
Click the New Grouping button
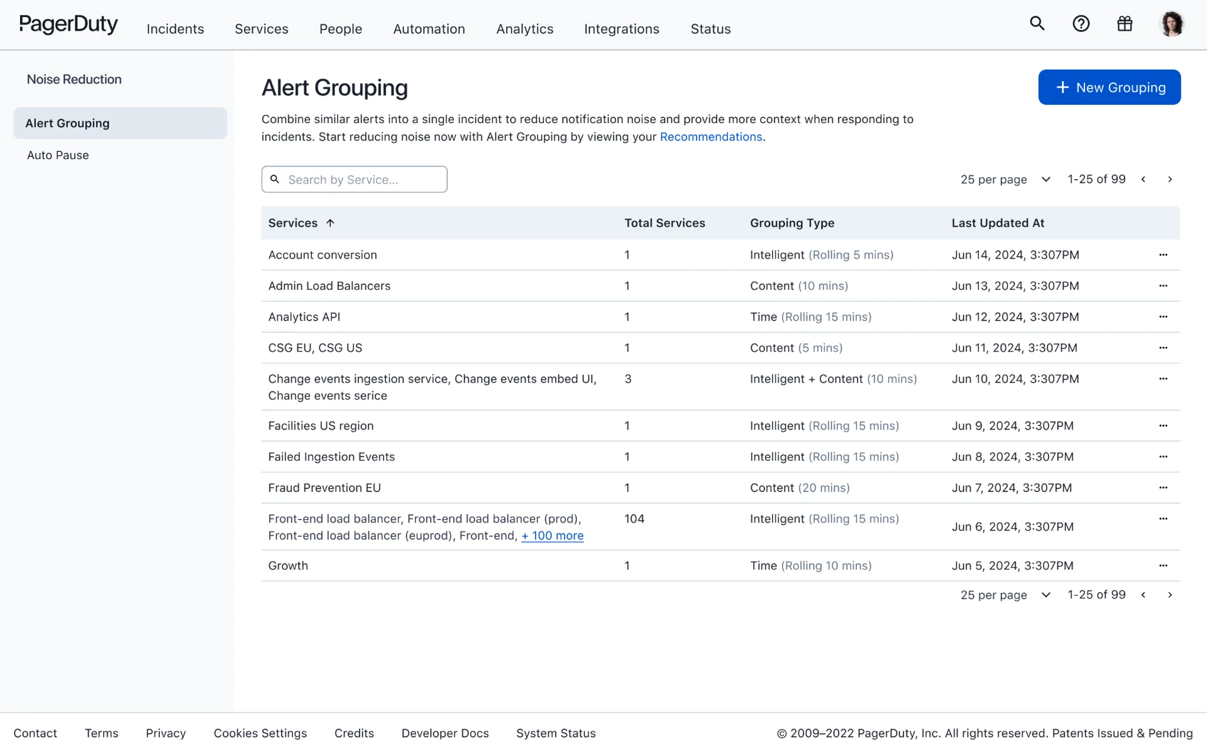click(1109, 87)
